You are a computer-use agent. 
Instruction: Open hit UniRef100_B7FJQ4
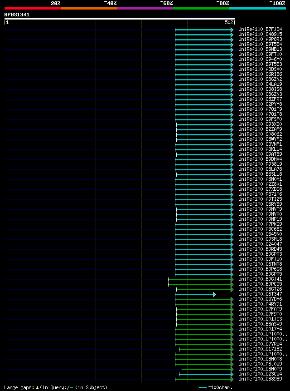(x=260, y=30)
